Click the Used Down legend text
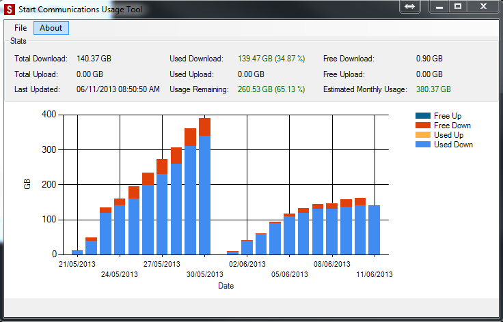503x322 pixels. coord(453,145)
